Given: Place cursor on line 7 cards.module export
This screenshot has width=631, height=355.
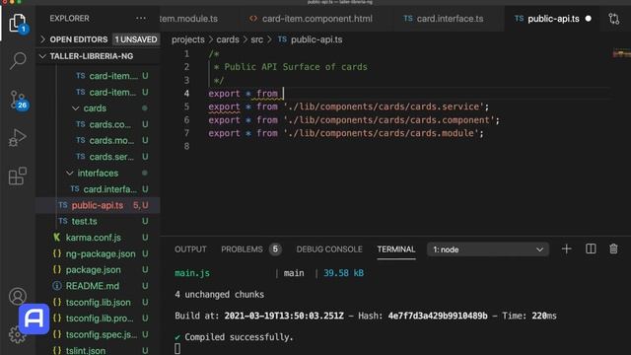Looking at the screenshot, I should (346, 133).
